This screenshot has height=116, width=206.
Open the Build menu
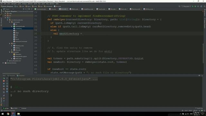point(35,4)
